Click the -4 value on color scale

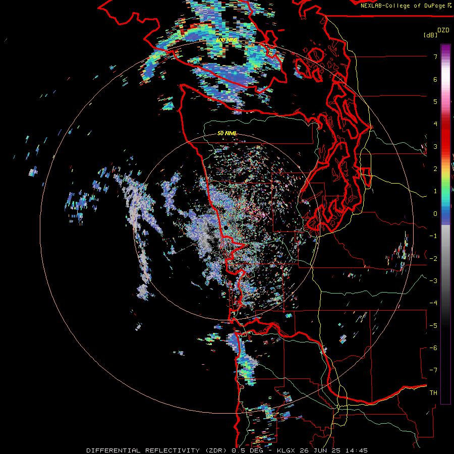pos(433,303)
